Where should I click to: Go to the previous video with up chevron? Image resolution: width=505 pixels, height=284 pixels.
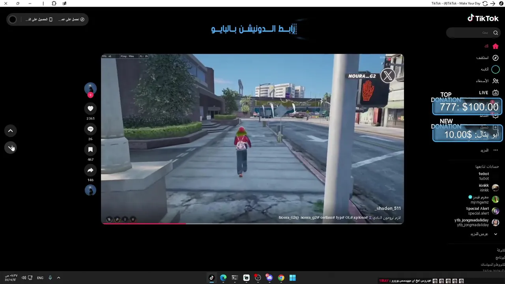coord(11,131)
